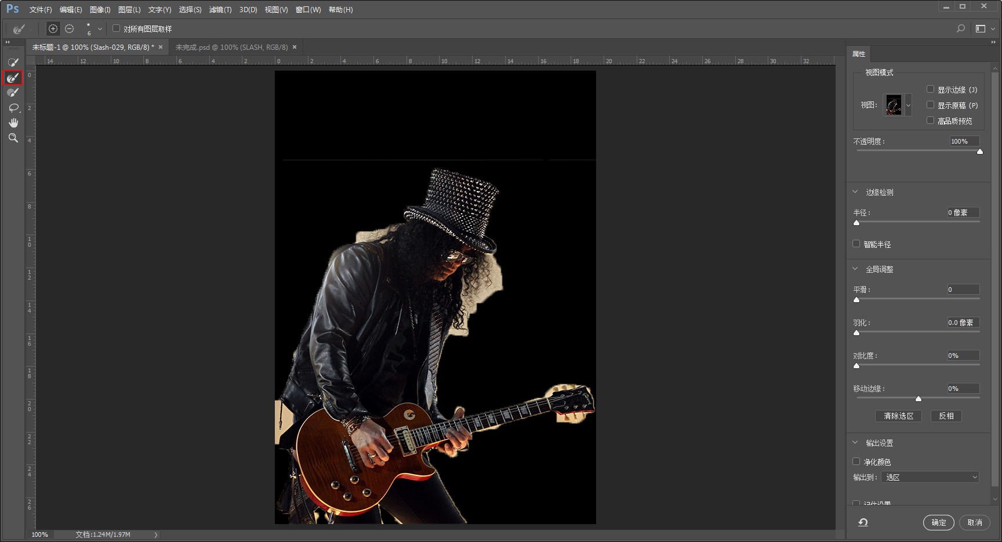Select the Hand tool
The image size is (1002, 542).
(13, 123)
